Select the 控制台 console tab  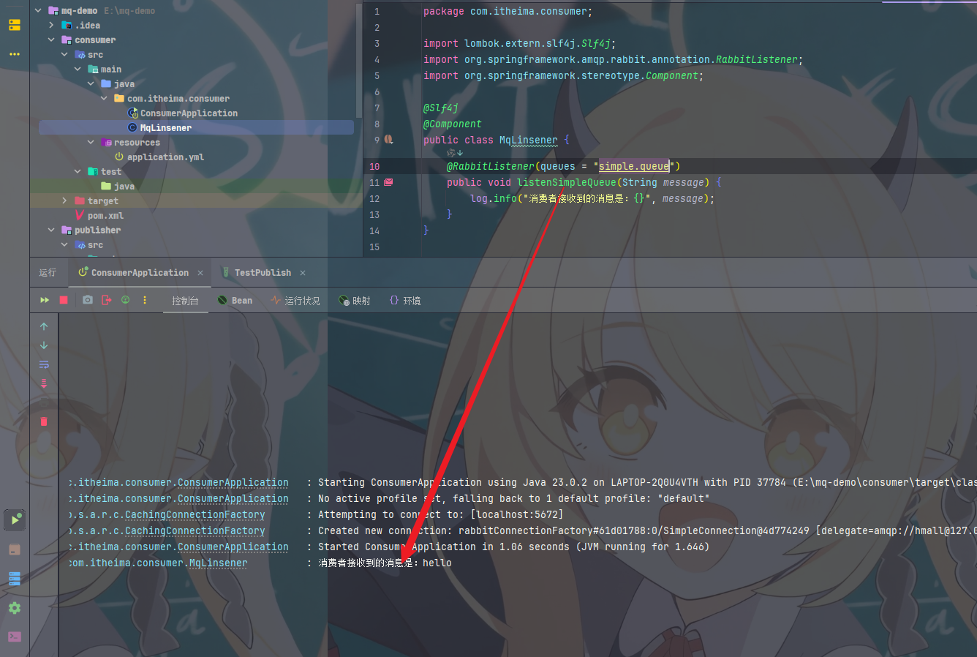pyautogui.click(x=185, y=301)
